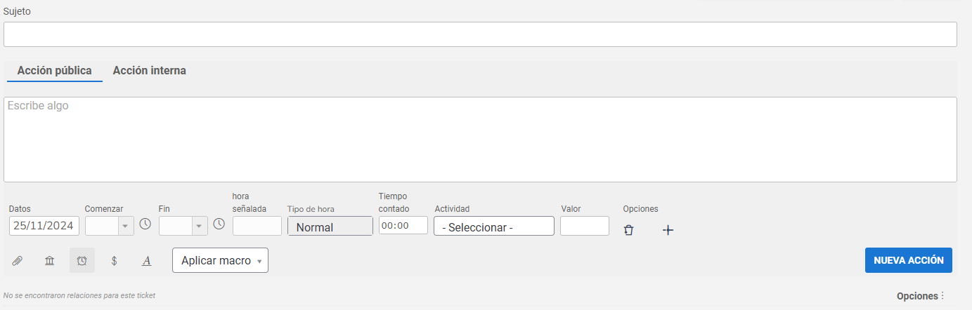This screenshot has height=310, width=972.
Task: Open the Fin time dropdown
Action: click(x=183, y=225)
